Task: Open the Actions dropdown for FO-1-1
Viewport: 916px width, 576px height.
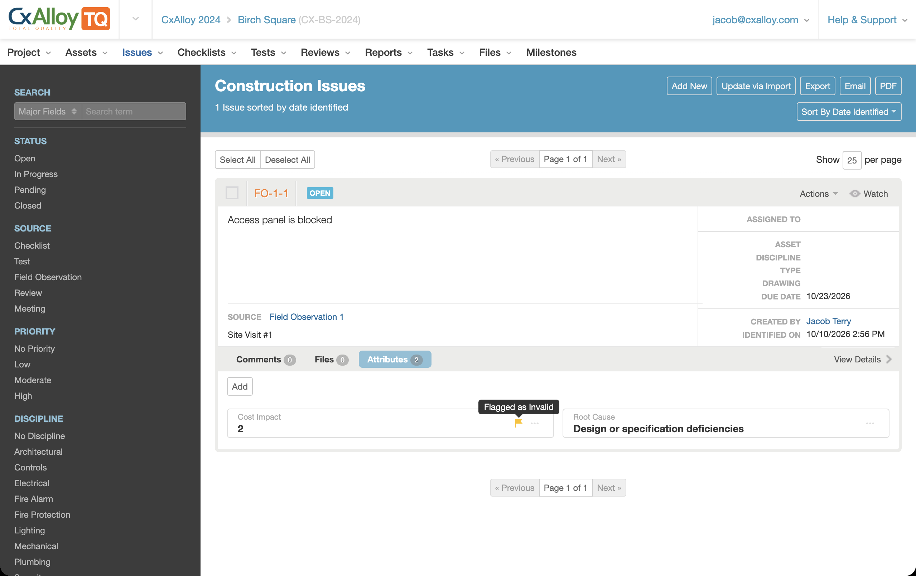Action: (819, 194)
